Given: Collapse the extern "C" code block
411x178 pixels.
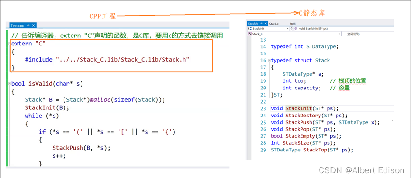Looking at the screenshot, I should pyautogui.click(x=9, y=44).
